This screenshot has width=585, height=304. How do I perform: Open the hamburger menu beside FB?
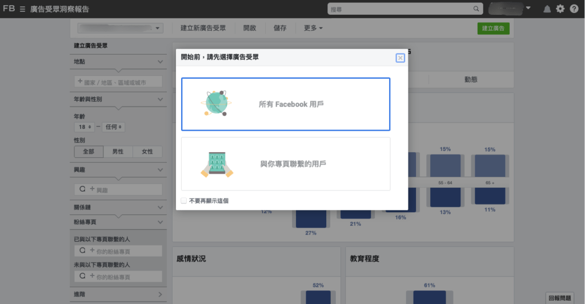coord(22,9)
